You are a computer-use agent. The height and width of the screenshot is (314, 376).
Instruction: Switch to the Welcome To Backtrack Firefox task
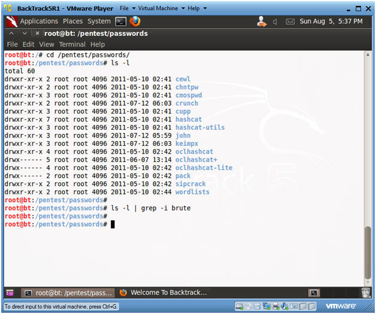163,292
